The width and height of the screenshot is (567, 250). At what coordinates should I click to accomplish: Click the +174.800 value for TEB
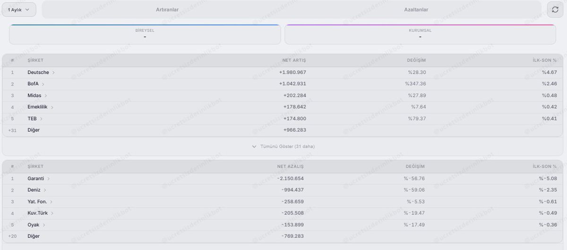click(295, 119)
